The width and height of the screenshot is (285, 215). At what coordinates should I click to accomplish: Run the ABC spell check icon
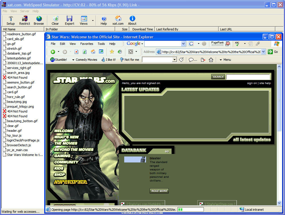pyautogui.click(x=237, y=43)
